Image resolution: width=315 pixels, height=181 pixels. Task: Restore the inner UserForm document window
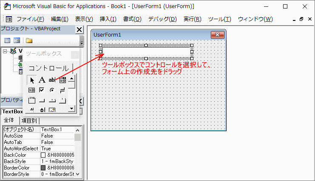pos(301,19)
